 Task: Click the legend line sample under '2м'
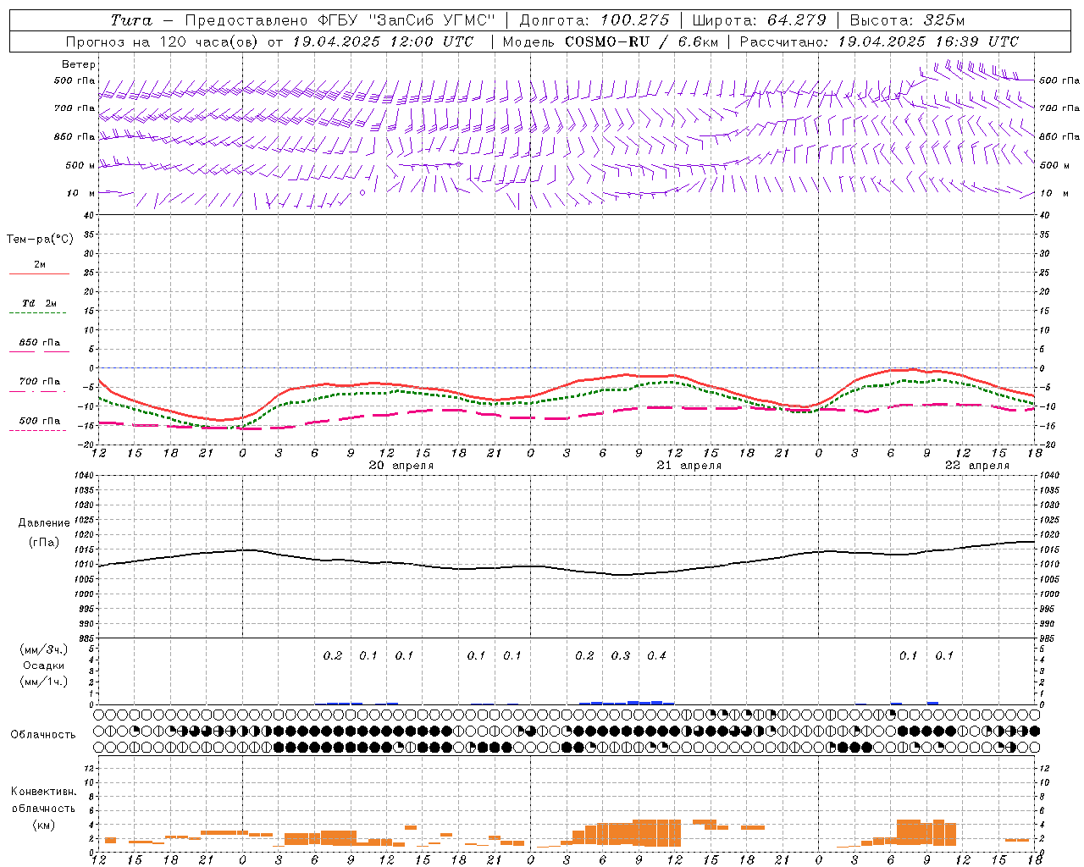39,274
